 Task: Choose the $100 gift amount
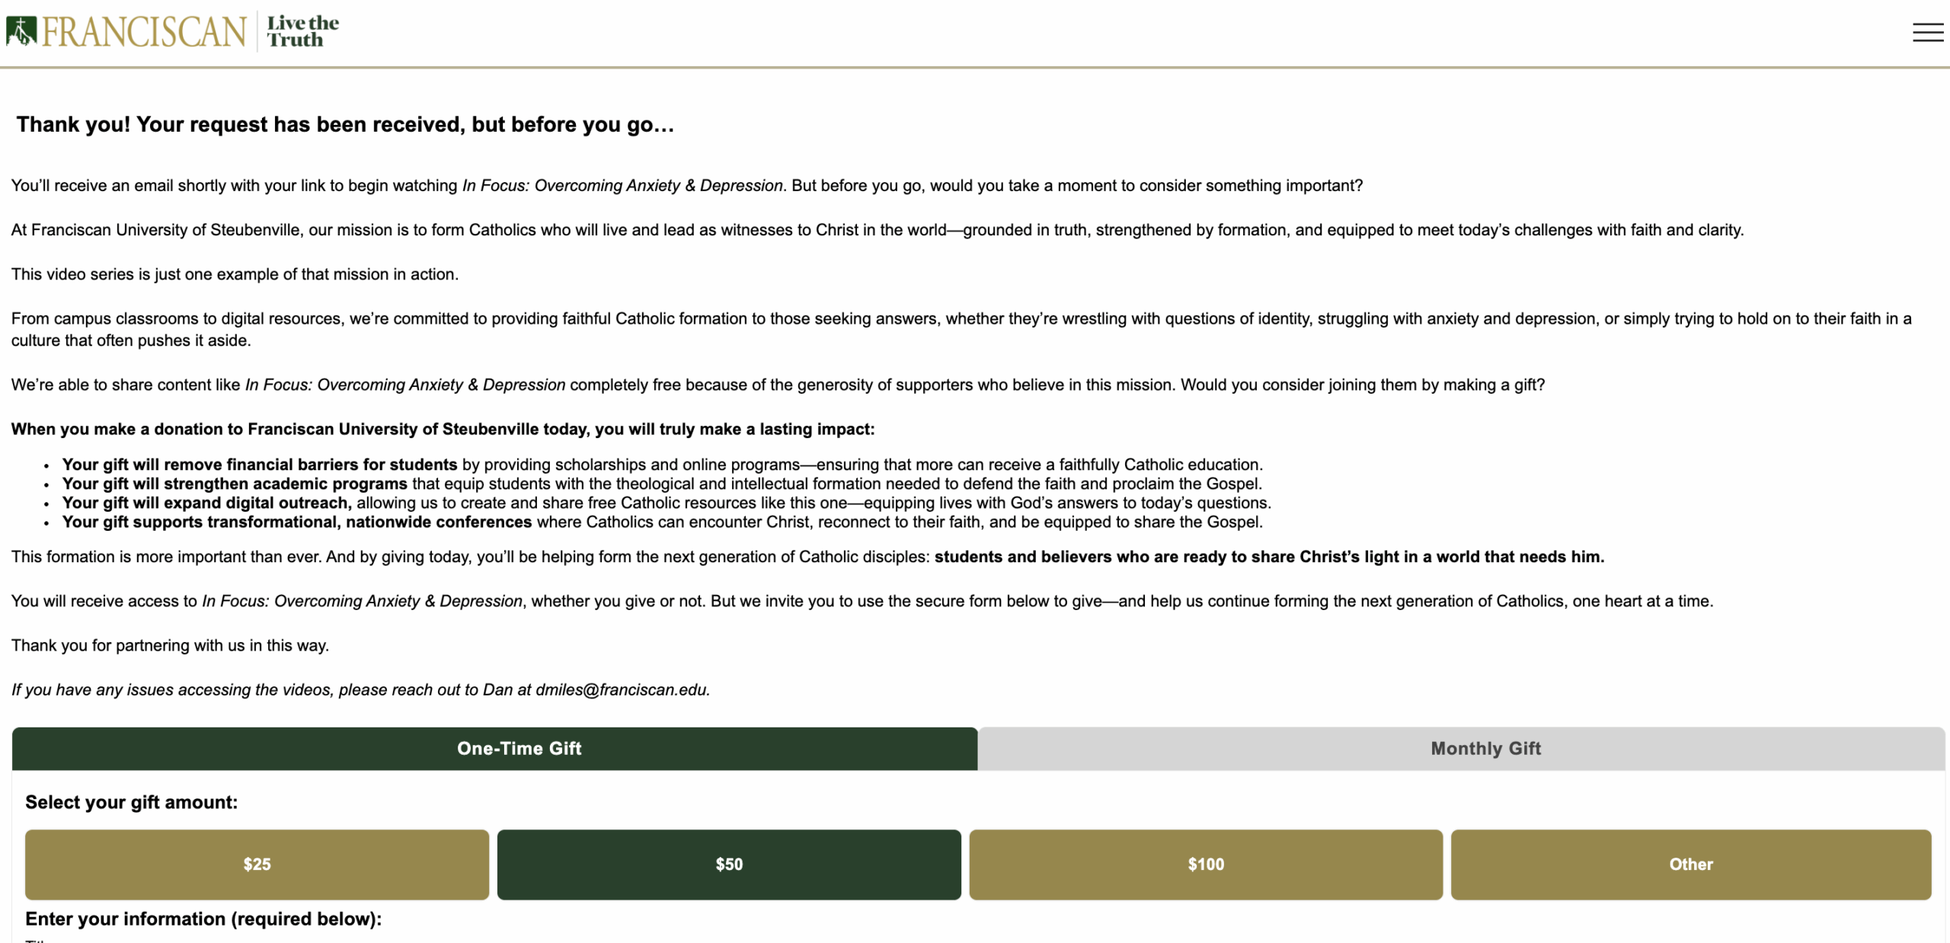click(x=1205, y=864)
